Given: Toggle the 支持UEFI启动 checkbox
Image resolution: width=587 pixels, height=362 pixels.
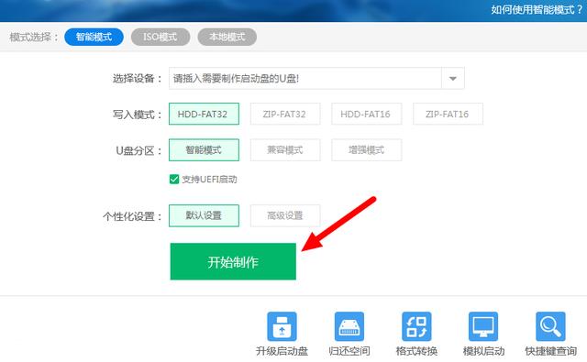Looking at the screenshot, I should 174,179.
